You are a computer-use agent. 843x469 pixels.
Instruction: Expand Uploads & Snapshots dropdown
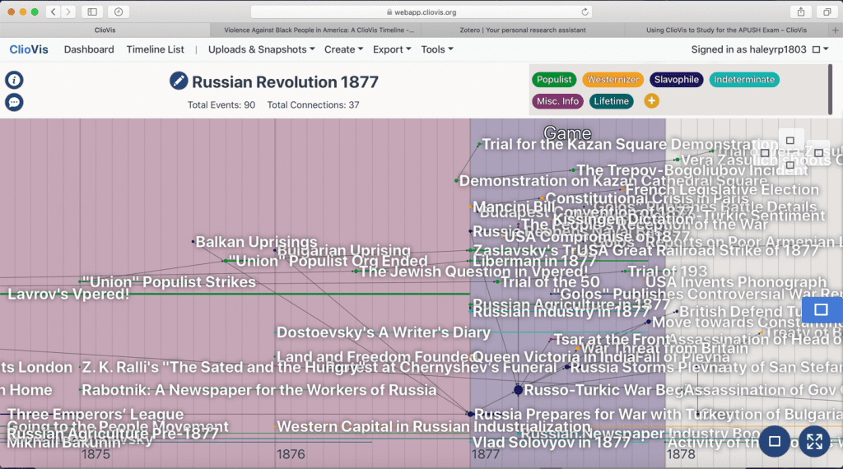tap(261, 49)
